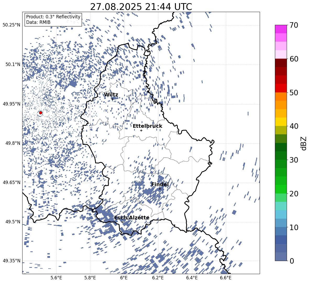This screenshot has height=283, width=310.
Task: Click the 60 tick on colorbar
Action: (x=294, y=59)
